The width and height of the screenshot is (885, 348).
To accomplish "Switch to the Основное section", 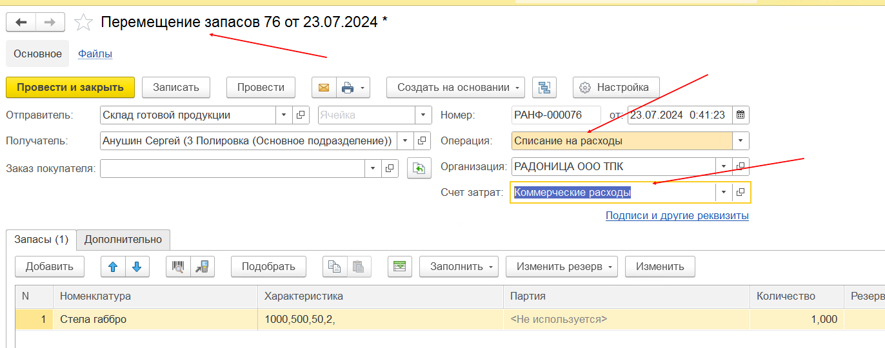I will pos(37,53).
